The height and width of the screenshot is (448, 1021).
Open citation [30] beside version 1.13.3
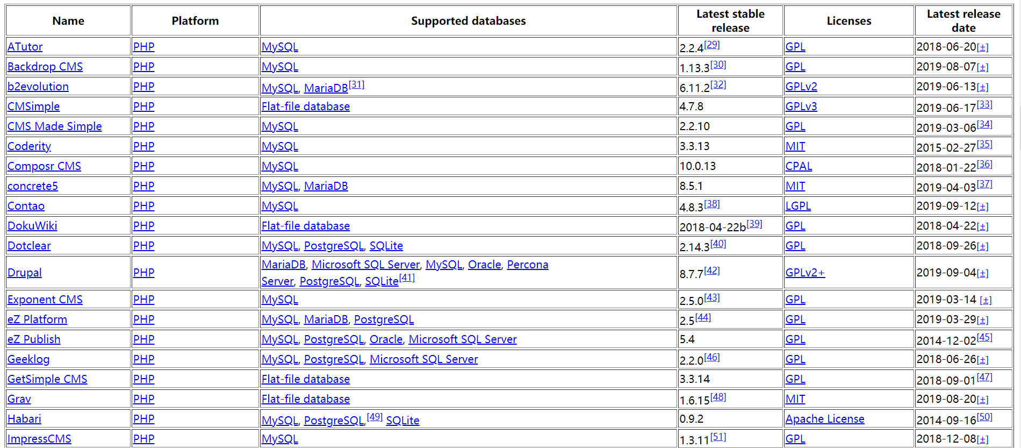pyautogui.click(x=718, y=65)
